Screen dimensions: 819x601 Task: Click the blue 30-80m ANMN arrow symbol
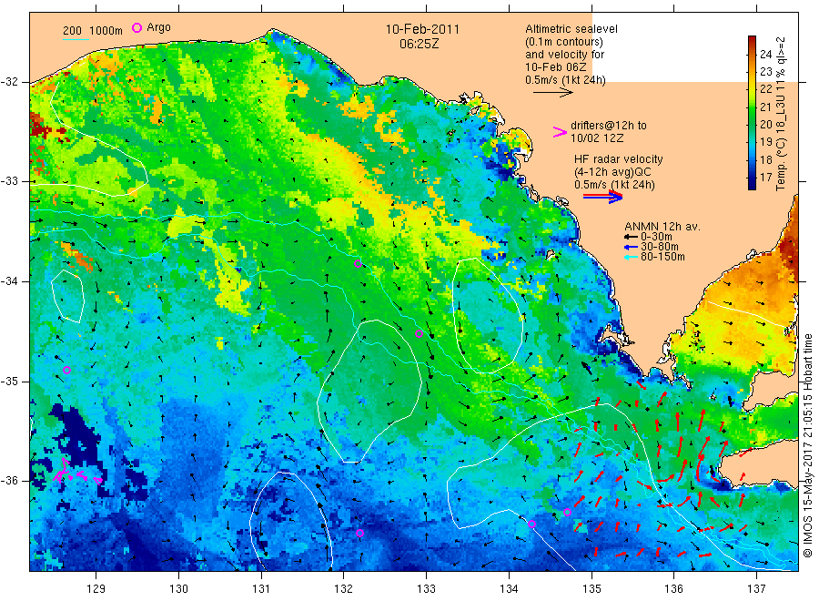pos(631,247)
